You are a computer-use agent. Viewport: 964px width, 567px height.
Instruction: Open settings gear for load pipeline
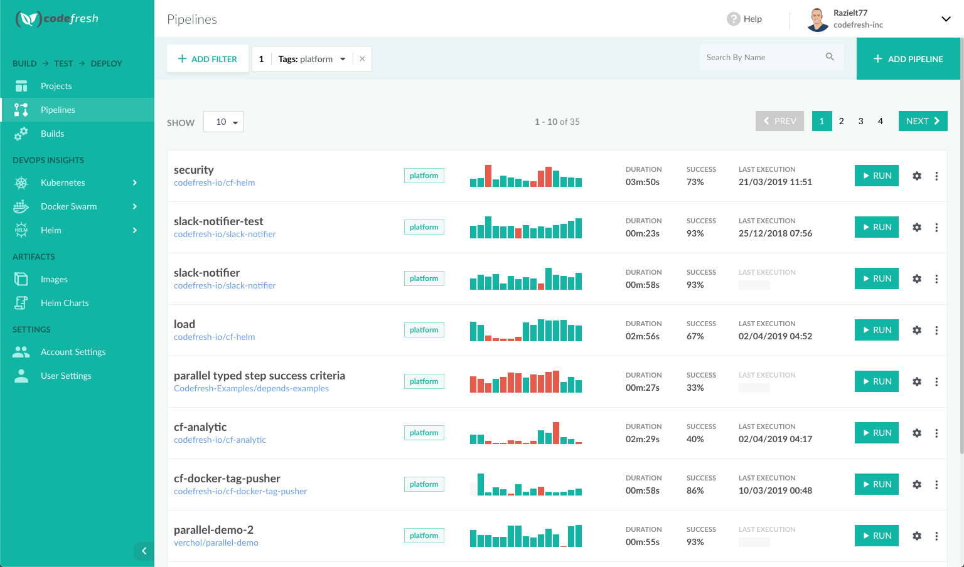(917, 331)
